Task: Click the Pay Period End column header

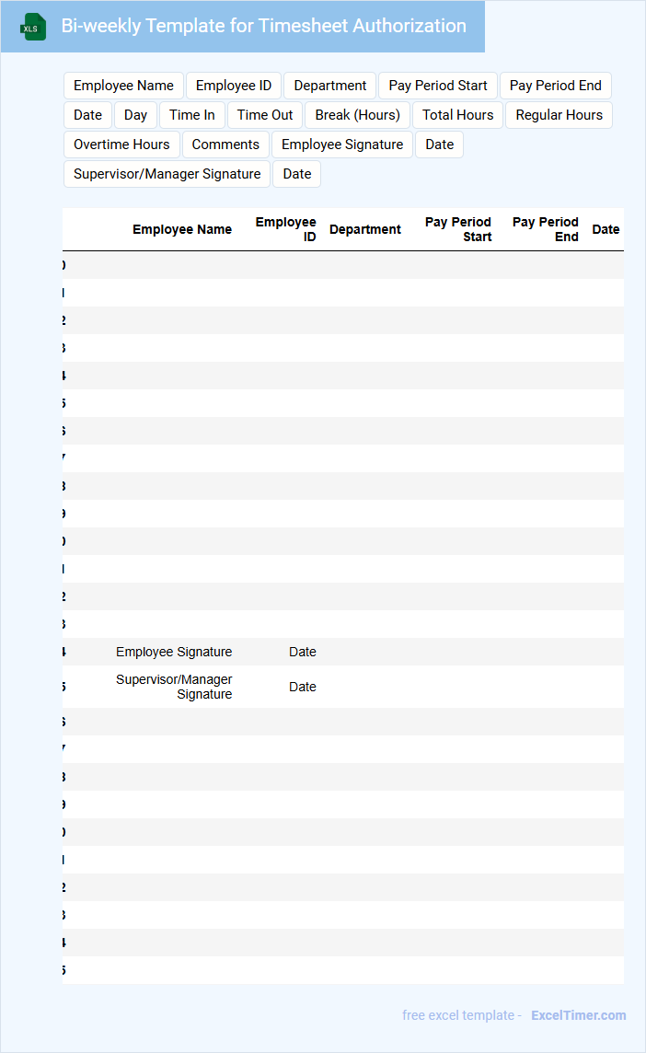Action: coord(546,230)
